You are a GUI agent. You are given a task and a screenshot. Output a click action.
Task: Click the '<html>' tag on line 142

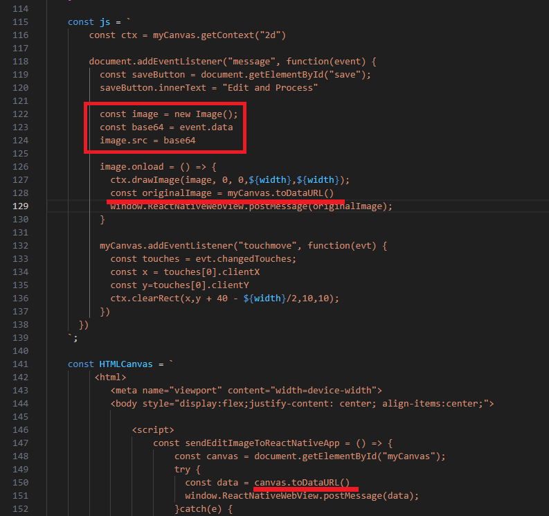(x=110, y=377)
